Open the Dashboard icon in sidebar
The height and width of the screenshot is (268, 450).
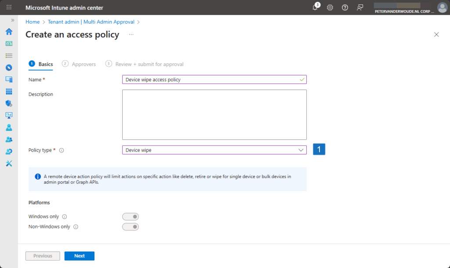coord(9,43)
